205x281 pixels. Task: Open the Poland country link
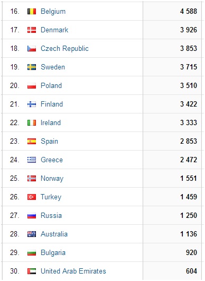pyautogui.click(x=51, y=86)
